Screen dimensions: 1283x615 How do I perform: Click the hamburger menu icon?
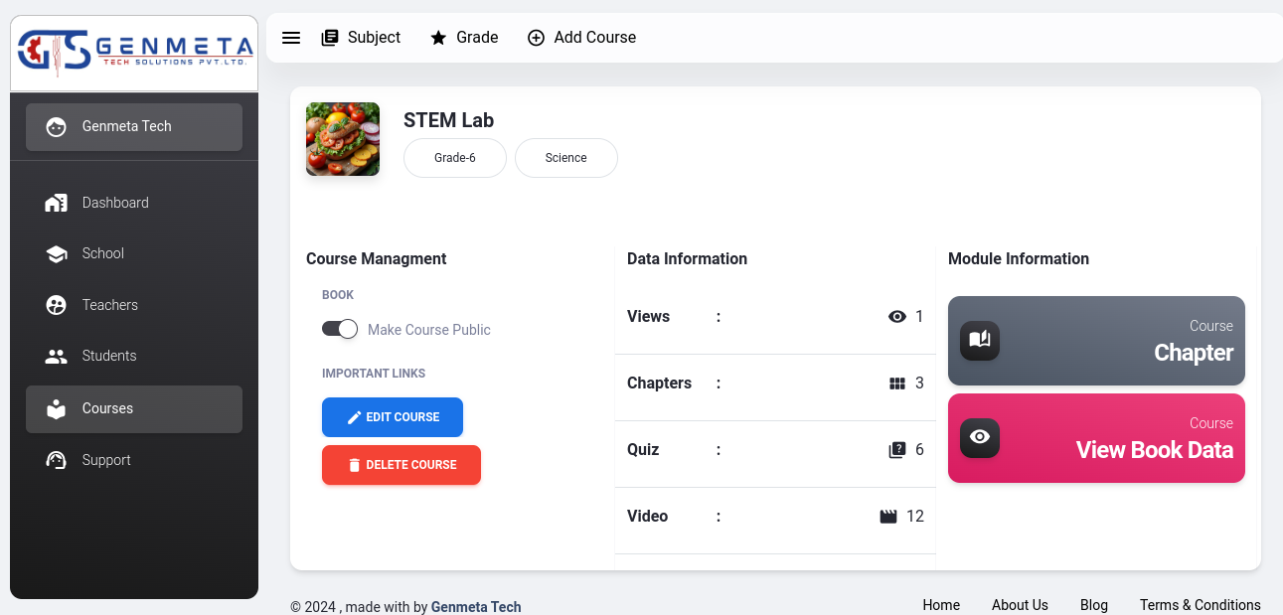click(x=291, y=38)
